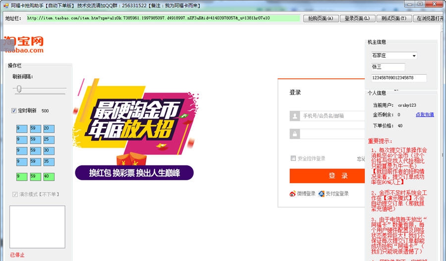This screenshot has height=261, width=446.
Task: Click the lock icon beside password field
Action: click(x=295, y=134)
